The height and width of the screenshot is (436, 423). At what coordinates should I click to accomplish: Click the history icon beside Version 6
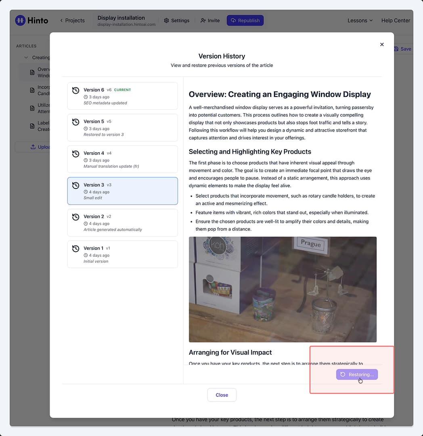(x=75, y=90)
